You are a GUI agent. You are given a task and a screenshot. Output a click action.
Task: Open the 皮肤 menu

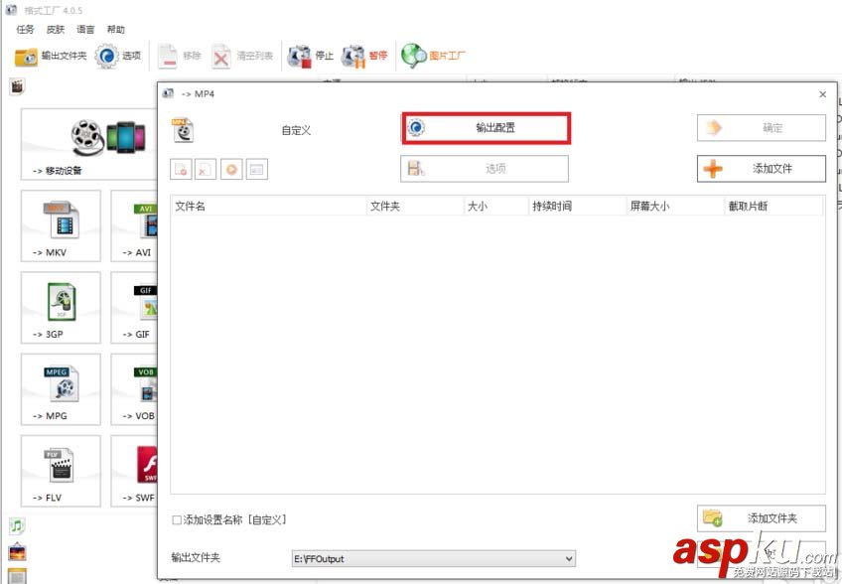(x=56, y=30)
